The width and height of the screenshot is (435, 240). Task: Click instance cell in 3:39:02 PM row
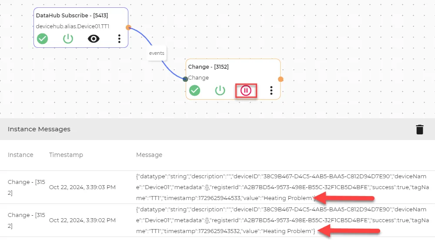27,220
